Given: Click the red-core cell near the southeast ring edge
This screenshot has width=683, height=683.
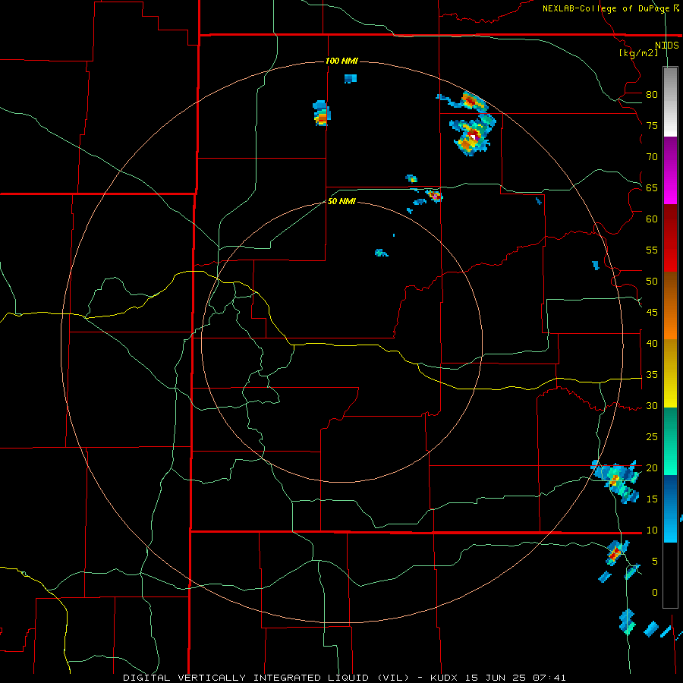Looking at the screenshot, I should tap(615, 552).
